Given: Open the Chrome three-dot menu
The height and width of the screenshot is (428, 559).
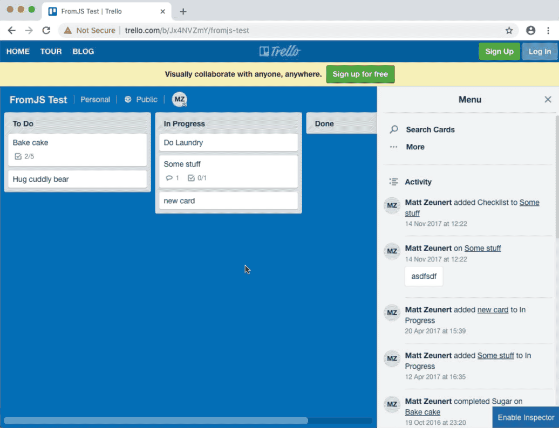Looking at the screenshot, I should tap(548, 30).
